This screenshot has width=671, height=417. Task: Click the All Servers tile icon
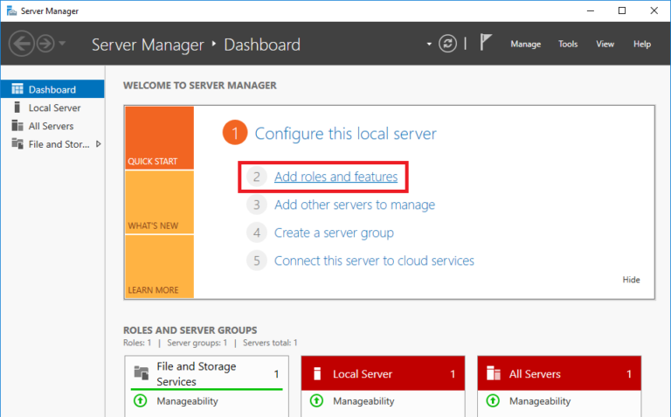pos(494,373)
